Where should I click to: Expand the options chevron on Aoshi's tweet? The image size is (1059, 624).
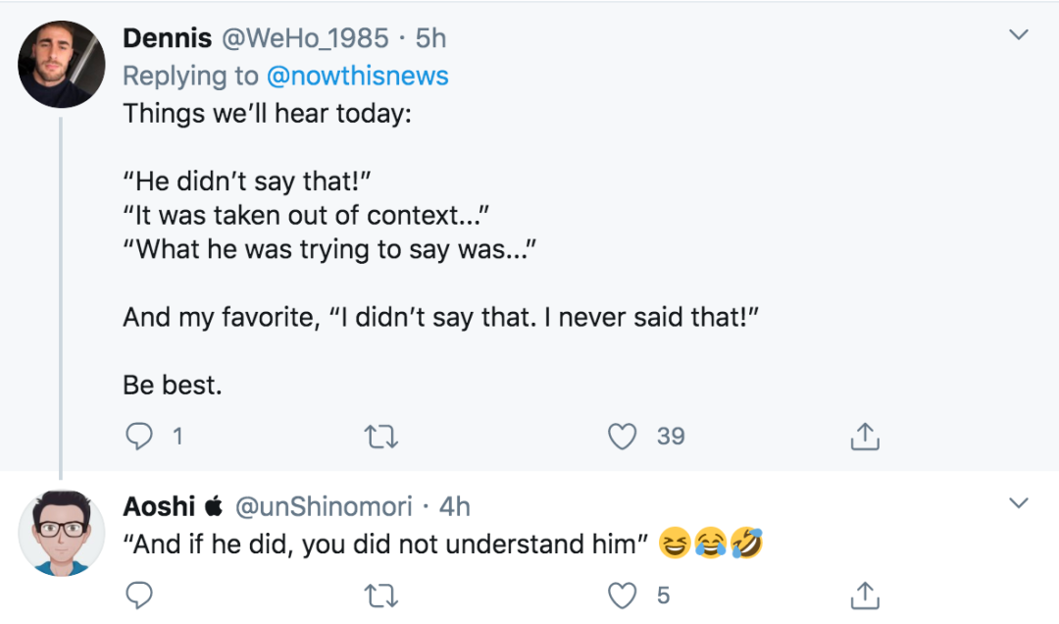(x=1019, y=504)
